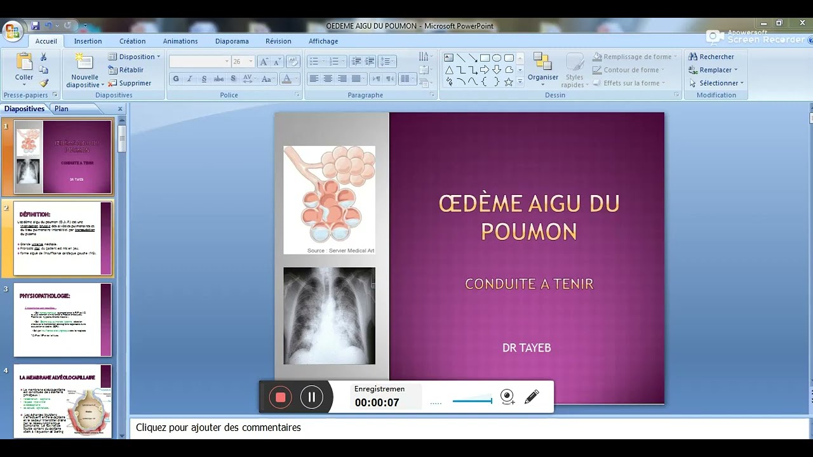Align text right
The height and width of the screenshot is (457, 813).
[342, 79]
